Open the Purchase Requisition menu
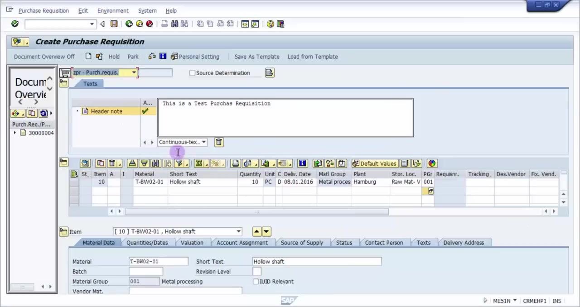The height and width of the screenshot is (307, 580). tap(43, 10)
